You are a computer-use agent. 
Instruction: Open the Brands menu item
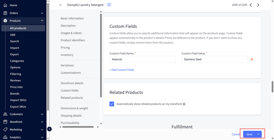coord(15,94)
